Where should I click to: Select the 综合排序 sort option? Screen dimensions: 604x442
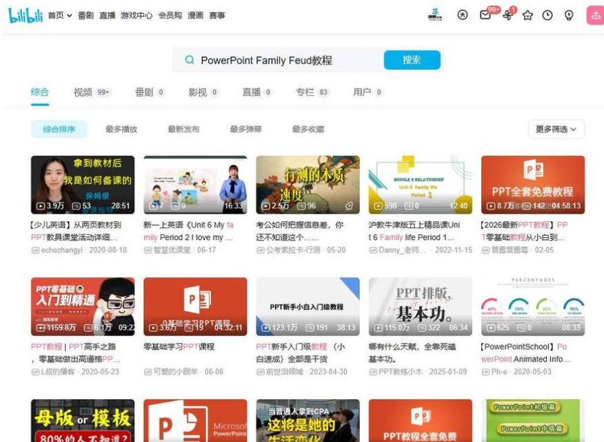tap(59, 129)
